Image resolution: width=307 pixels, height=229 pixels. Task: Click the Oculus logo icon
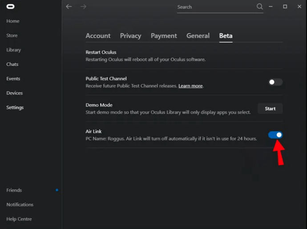click(x=10, y=7)
